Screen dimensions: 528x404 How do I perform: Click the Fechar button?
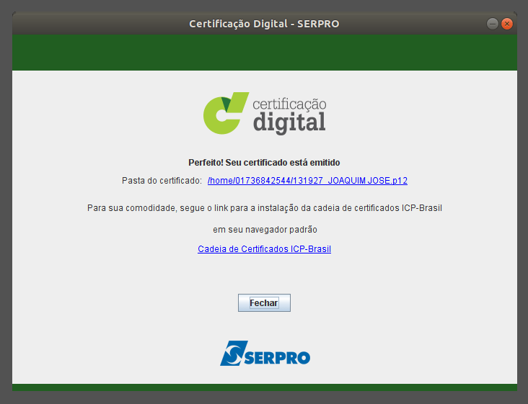pos(264,303)
